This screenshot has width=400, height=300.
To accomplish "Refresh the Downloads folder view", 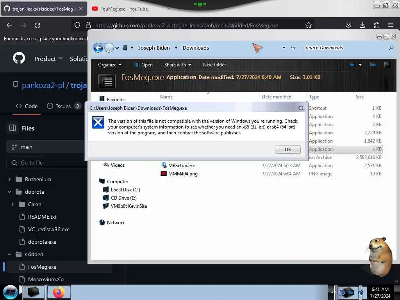I will click(x=293, y=48).
